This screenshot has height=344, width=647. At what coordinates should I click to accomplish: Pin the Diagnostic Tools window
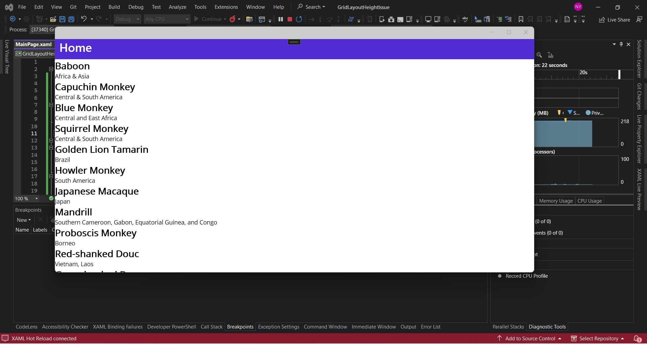point(621,44)
